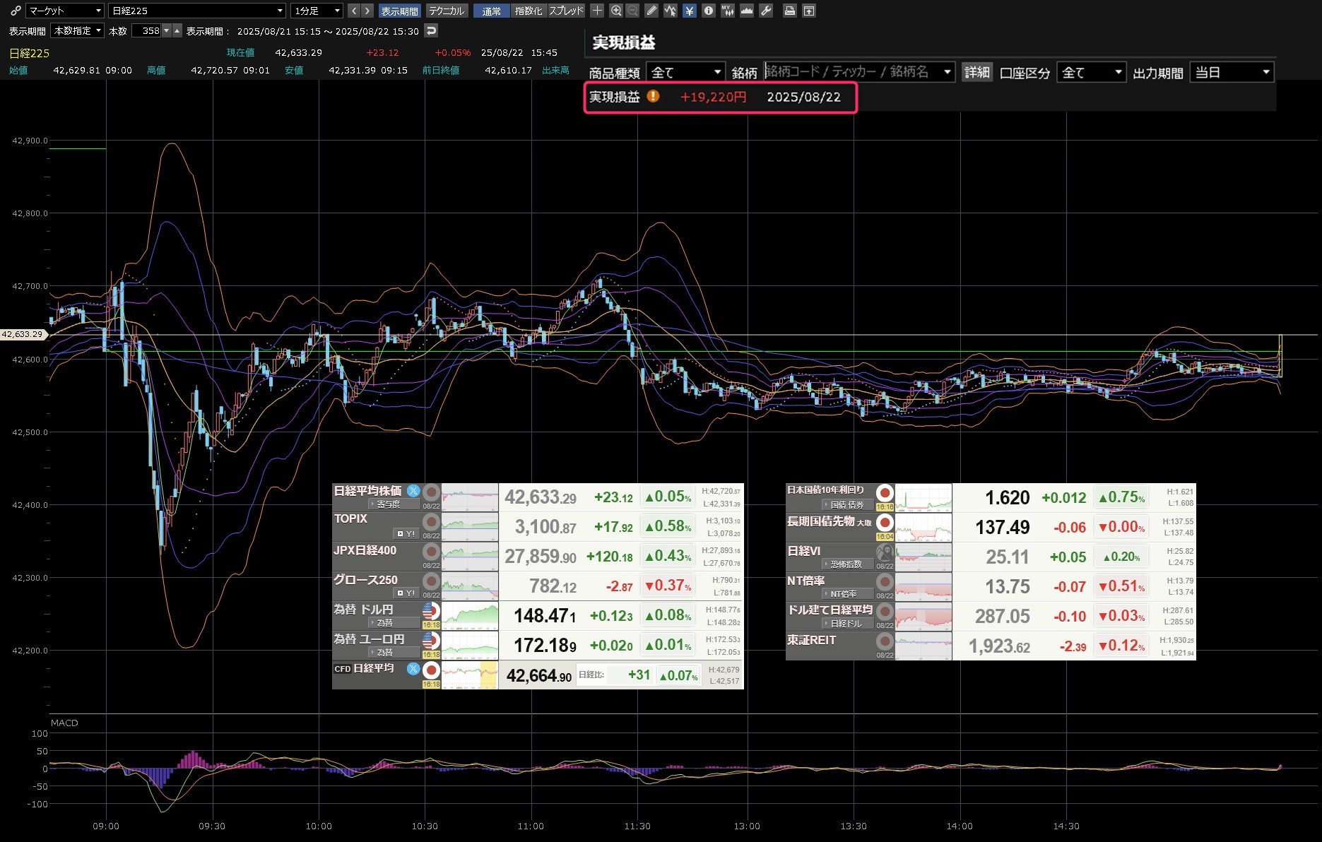Click the info circle toolbar icon
This screenshot has width=1322, height=842.
coord(709,11)
